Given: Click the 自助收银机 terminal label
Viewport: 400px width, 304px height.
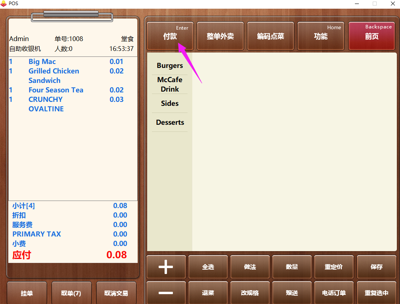Looking at the screenshot, I should [25, 49].
